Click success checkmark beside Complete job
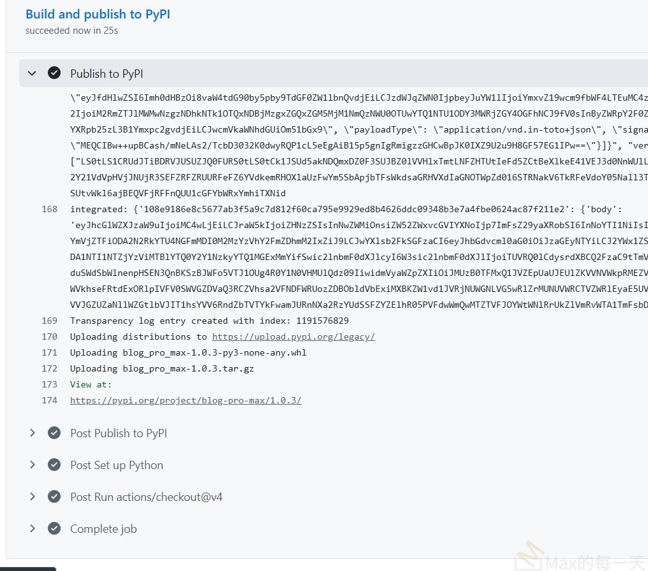 [54, 528]
